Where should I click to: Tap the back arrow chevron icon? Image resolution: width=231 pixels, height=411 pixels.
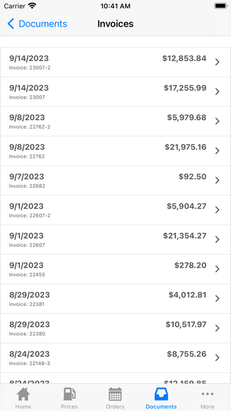tap(11, 24)
